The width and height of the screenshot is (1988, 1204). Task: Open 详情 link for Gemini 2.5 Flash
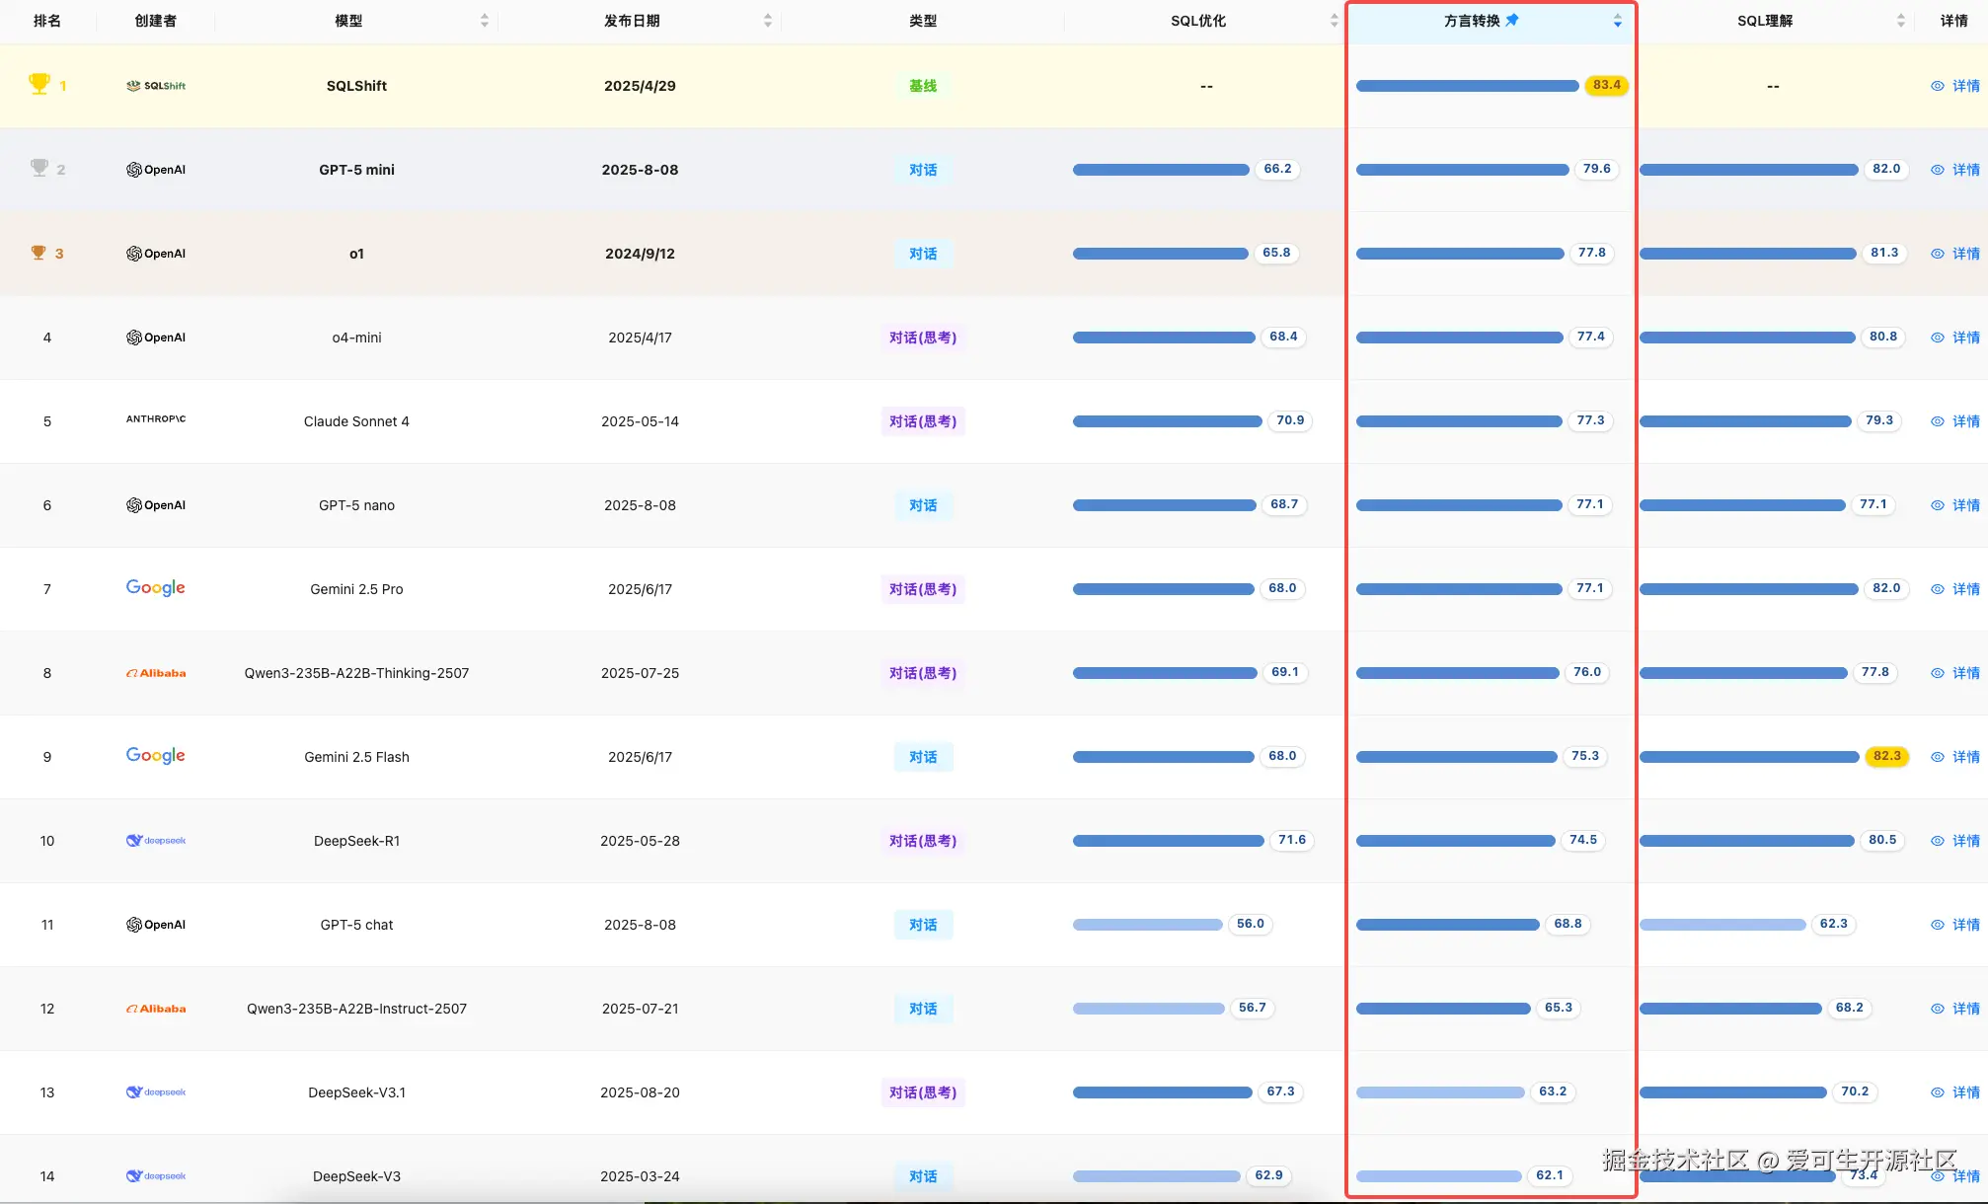(x=1965, y=757)
